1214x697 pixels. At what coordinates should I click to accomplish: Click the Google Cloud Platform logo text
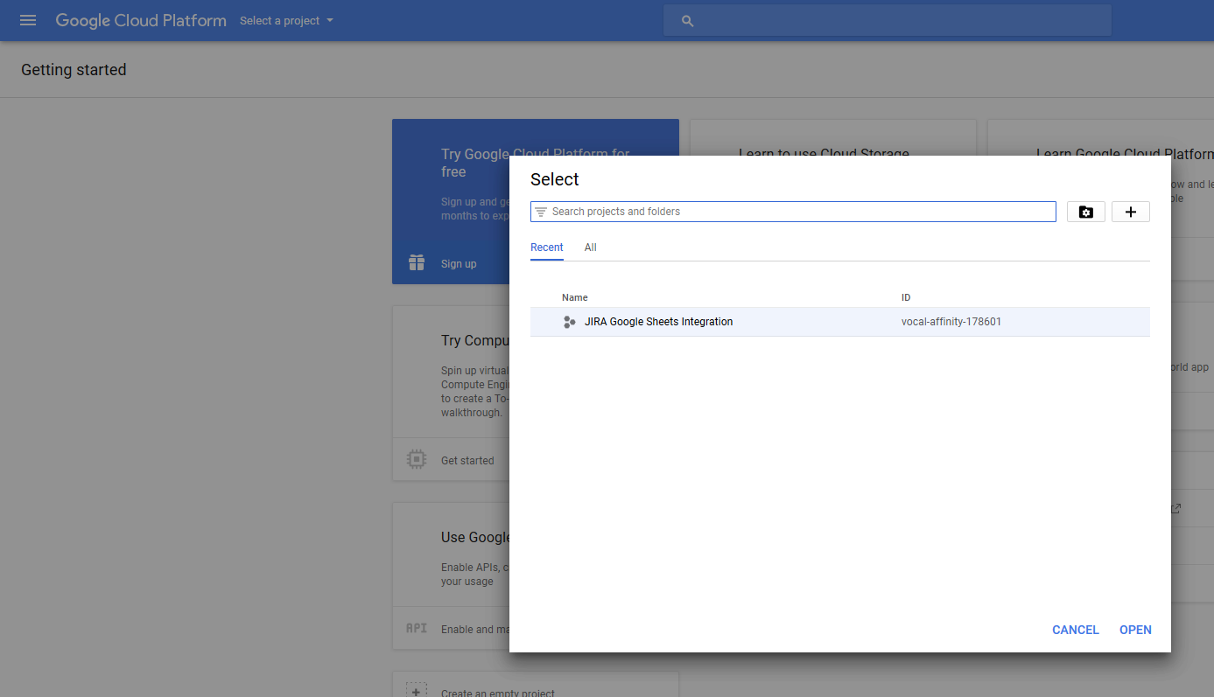click(x=141, y=21)
